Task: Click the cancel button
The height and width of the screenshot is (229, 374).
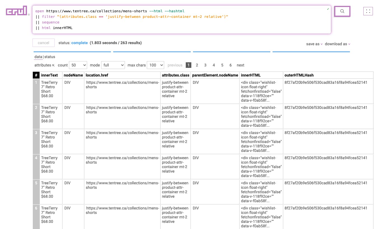Action: [x=43, y=43]
